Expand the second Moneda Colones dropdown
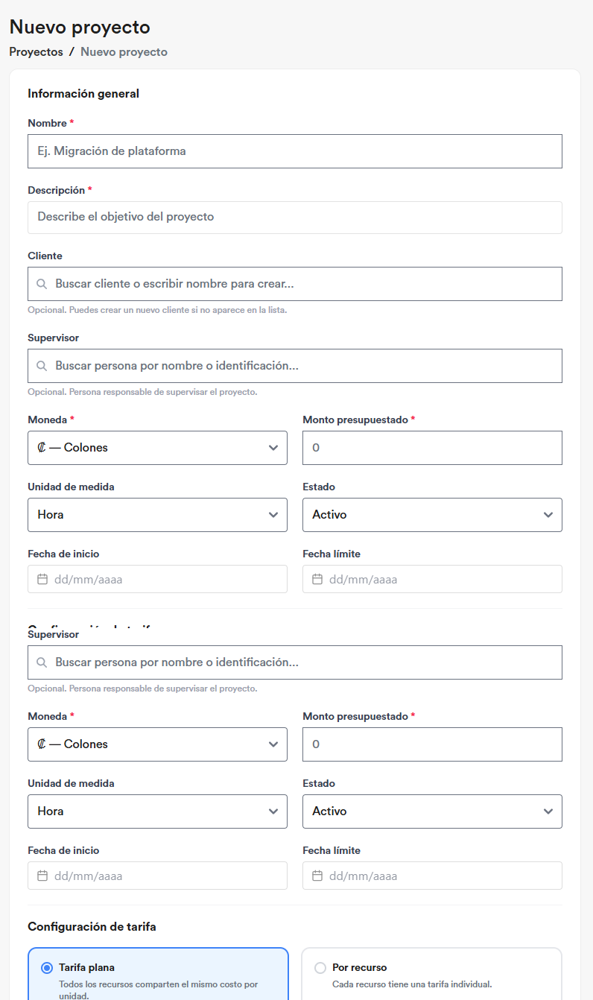 (157, 744)
